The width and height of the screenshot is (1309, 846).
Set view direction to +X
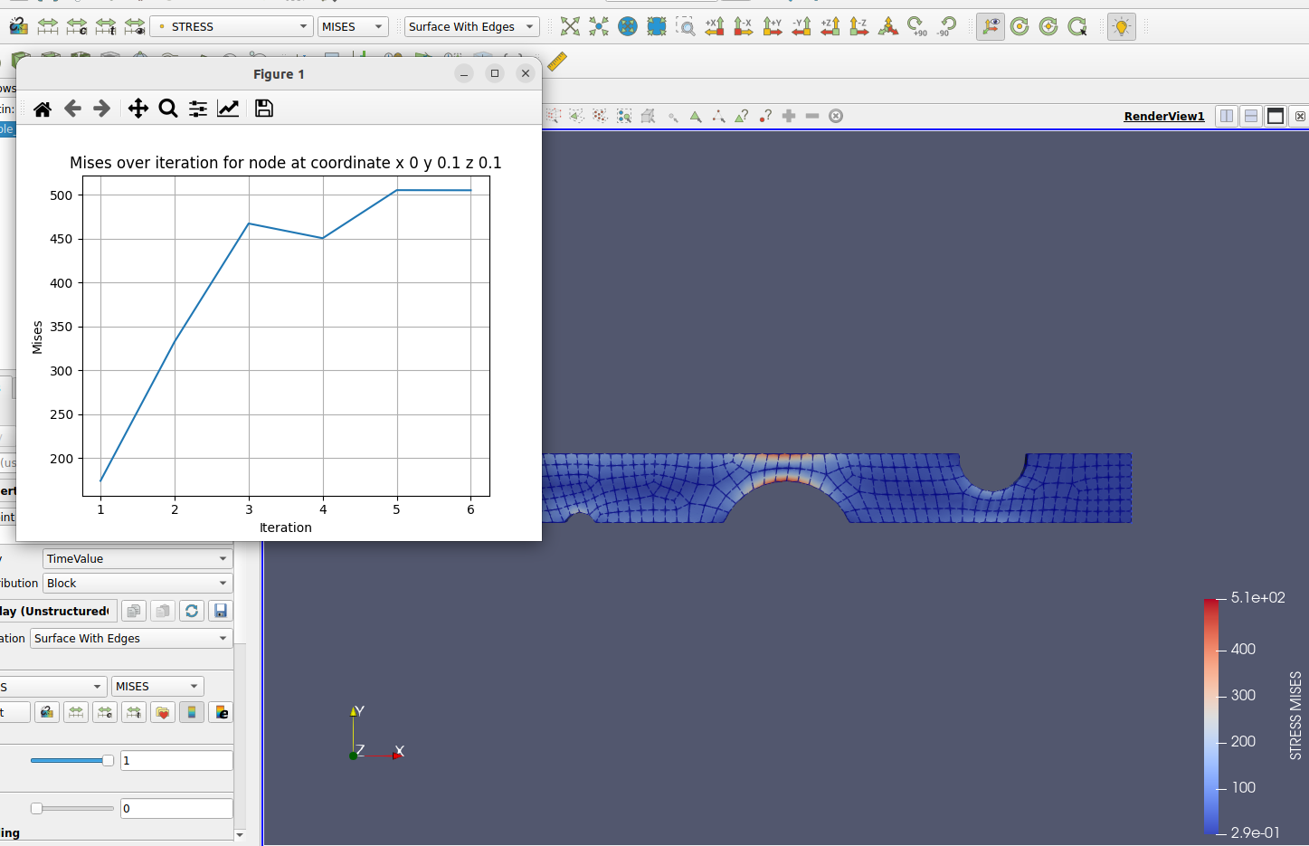pyautogui.click(x=715, y=26)
